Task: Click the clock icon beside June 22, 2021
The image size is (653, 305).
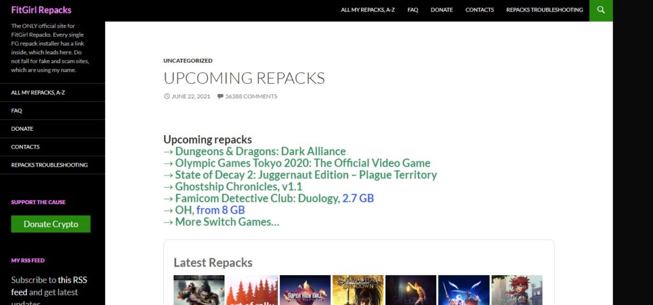Action: click(166, 96)
